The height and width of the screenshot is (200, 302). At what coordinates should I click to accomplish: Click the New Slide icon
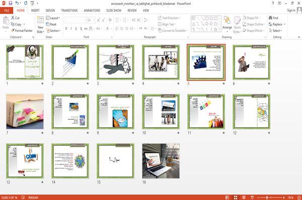point(40,20)
